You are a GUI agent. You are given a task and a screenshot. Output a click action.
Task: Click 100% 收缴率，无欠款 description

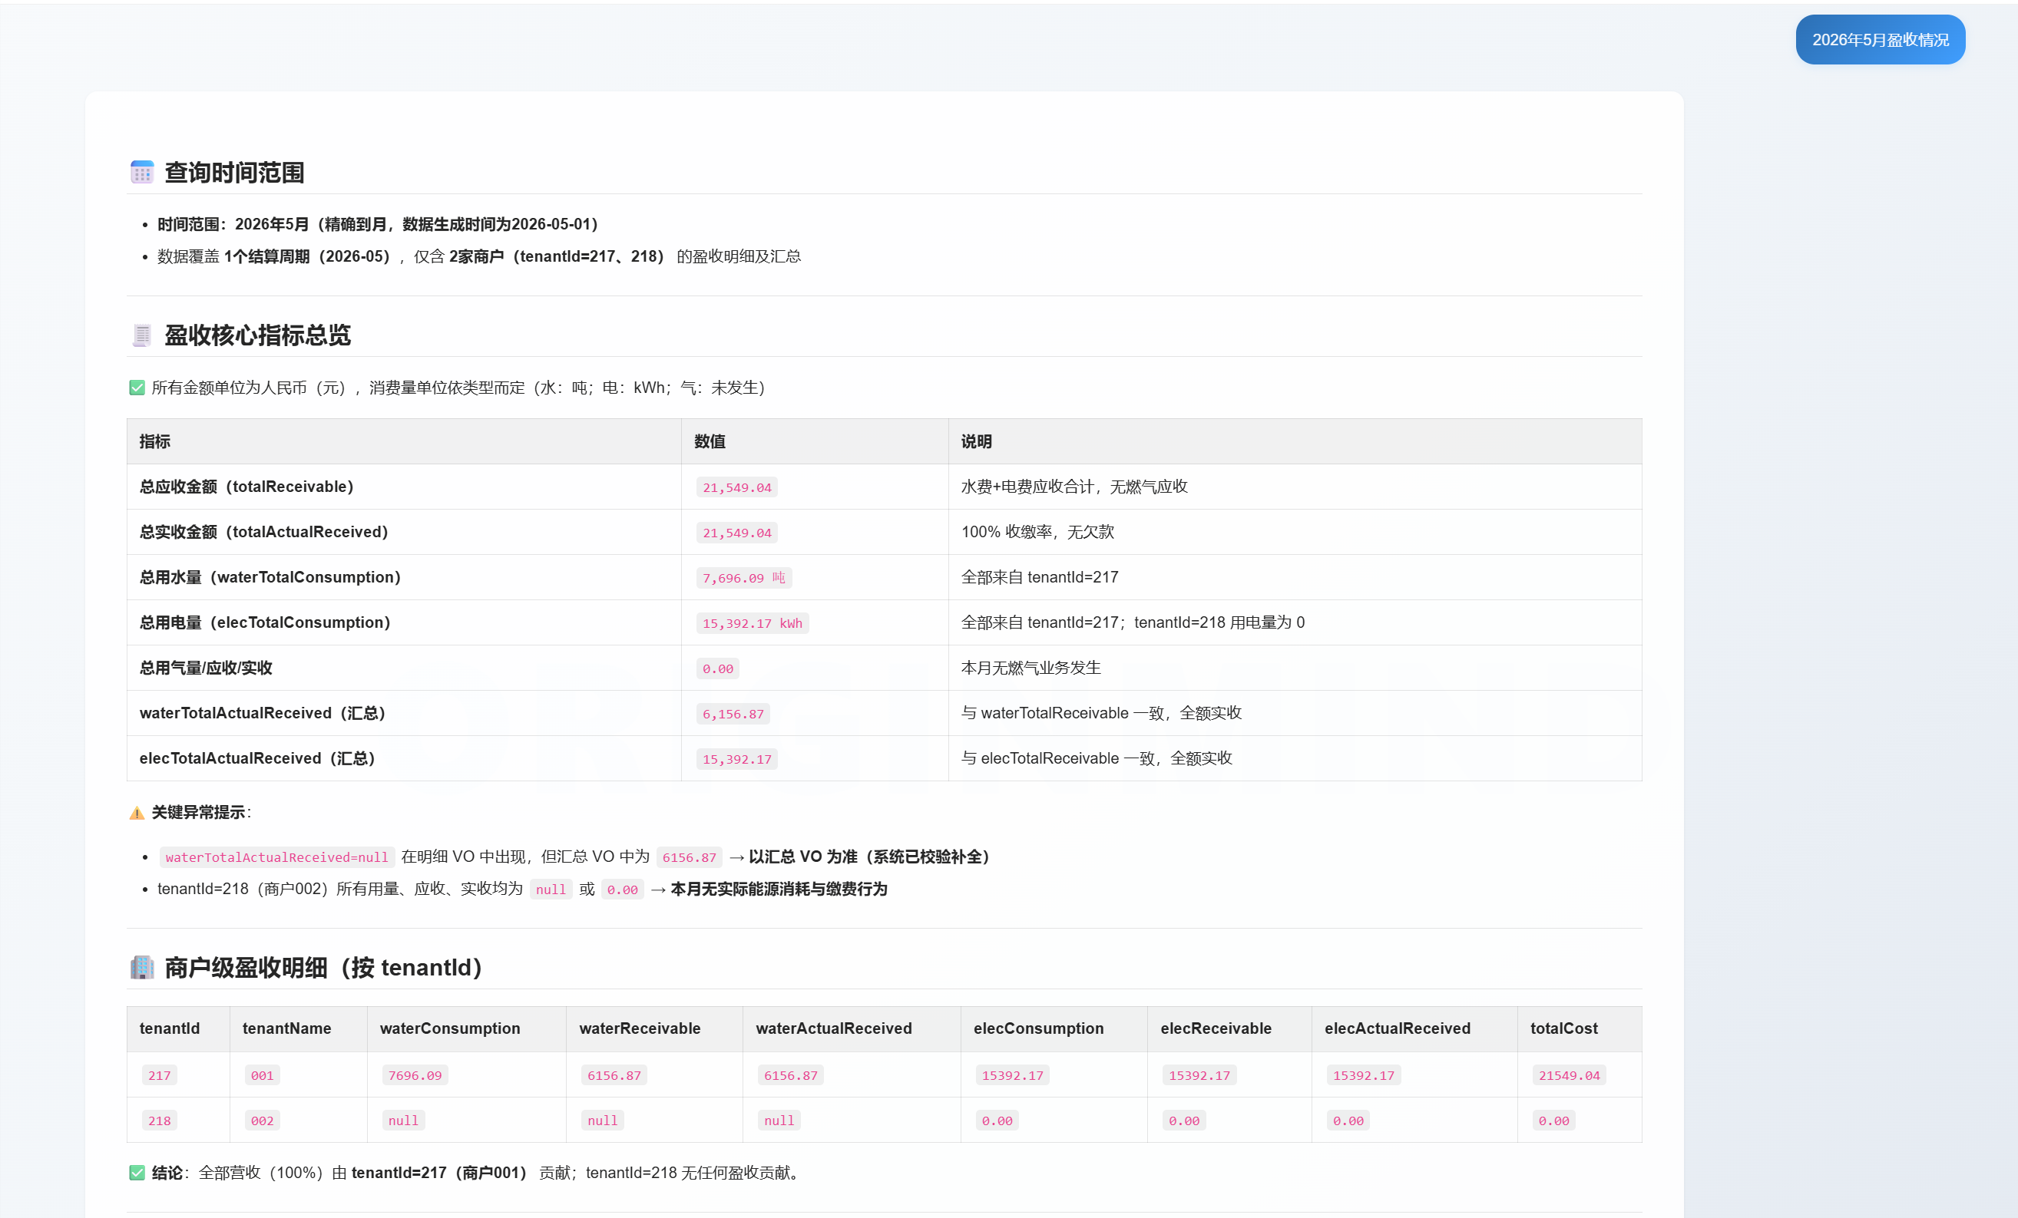click(x=1037, y=531)
